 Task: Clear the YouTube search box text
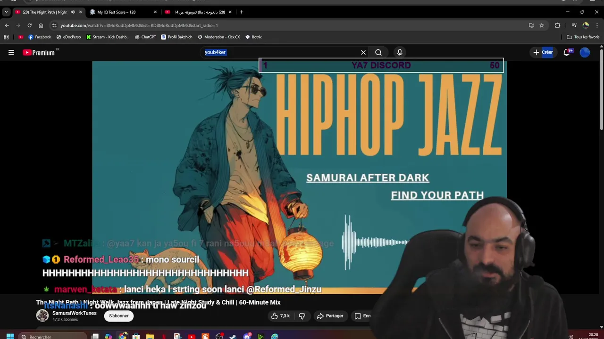pos(363,52)
